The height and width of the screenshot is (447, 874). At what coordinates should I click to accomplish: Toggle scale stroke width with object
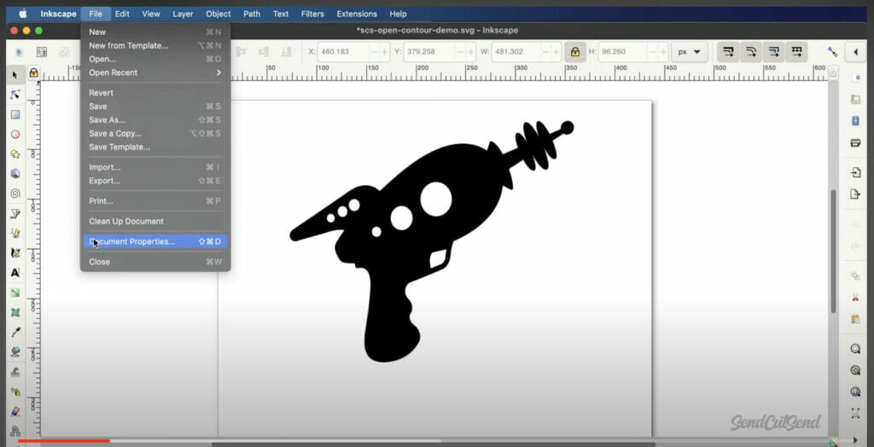tap(728, 52)
